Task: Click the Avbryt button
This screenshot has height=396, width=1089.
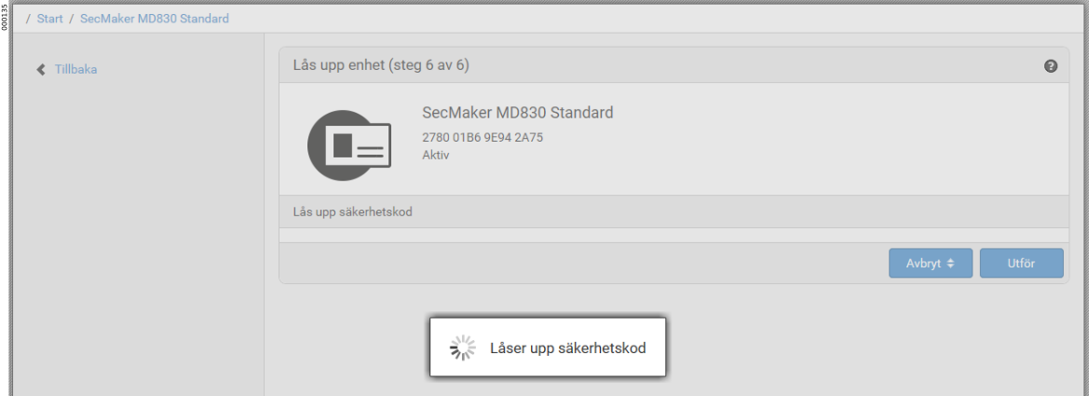Action: point(931,264)
